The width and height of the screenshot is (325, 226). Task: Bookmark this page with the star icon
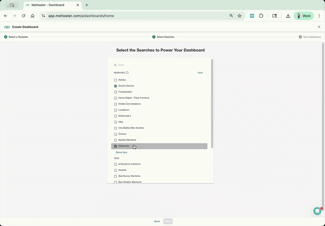click(x=239, y=16)
